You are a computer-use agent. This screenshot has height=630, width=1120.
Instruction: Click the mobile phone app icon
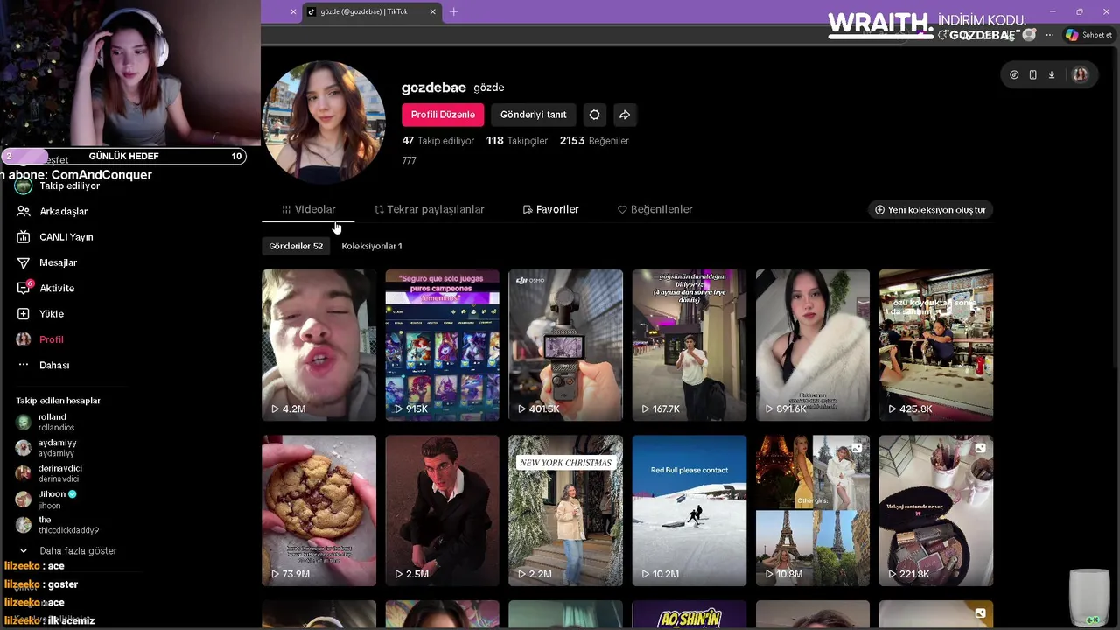coord(1032,75)
